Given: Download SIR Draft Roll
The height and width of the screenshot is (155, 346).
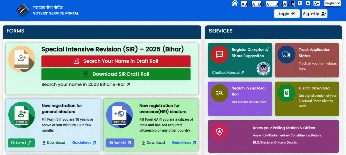Looking at the screenshot, I should 116,74.
